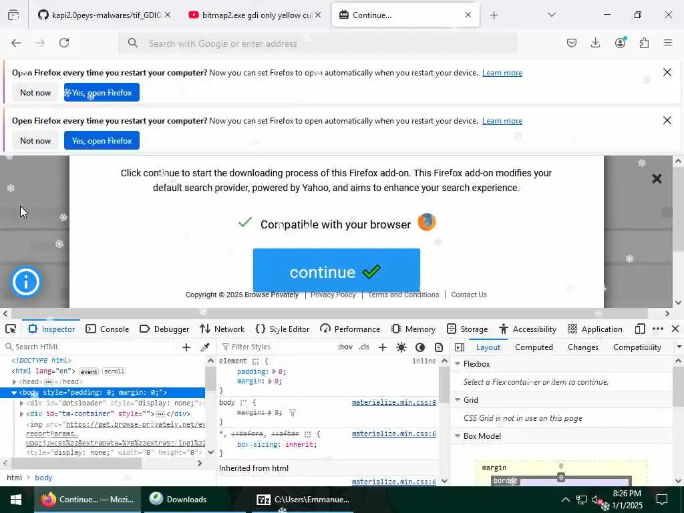Expand the head element node
684x513 pixels.
15,382
